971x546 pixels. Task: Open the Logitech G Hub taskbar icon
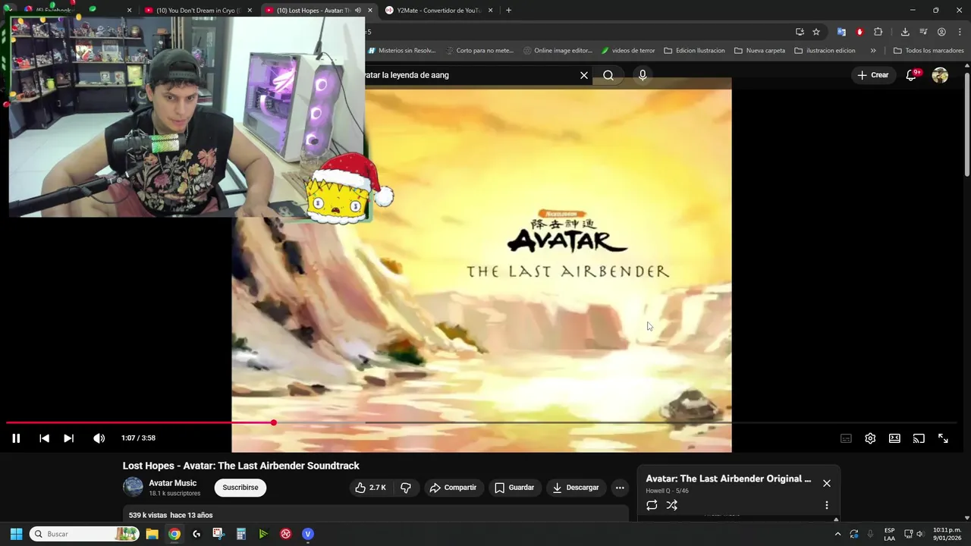tap(196, 534)
